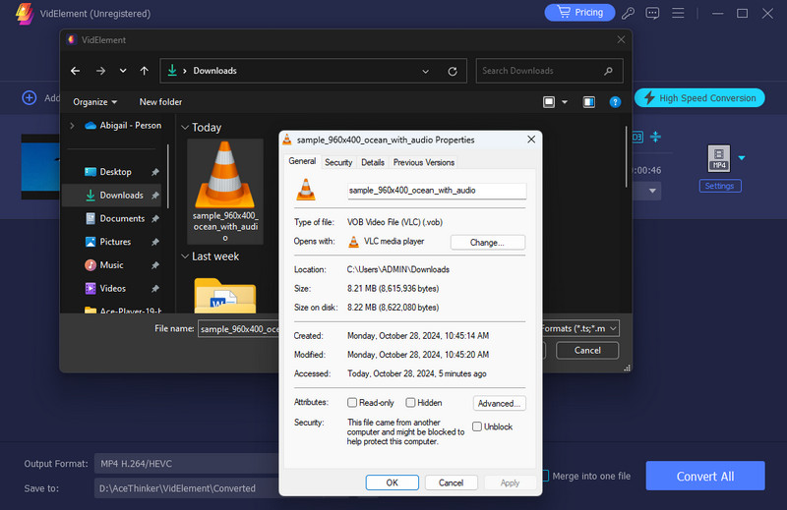Click the register key icon in VidElement
Image resolution: width=787 pixels, height=510 pixels.
[x=628, y=13]
